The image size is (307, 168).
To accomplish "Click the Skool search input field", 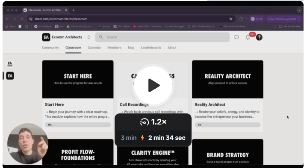I will 162,37.
